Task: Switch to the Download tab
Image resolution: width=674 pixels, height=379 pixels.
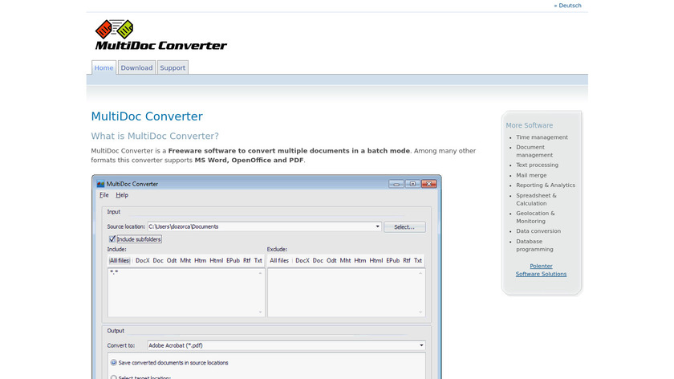Action: pos(136,68)
